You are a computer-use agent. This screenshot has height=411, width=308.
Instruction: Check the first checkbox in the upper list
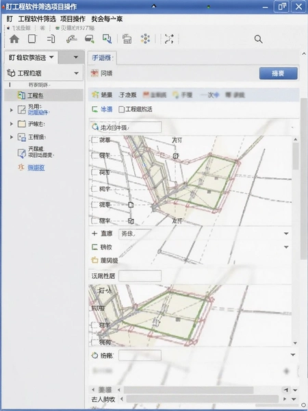[94, 140]
